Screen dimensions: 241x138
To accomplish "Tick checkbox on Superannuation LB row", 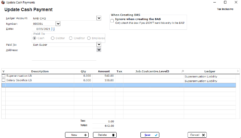I will pyautogui.click(x=3, y=76).
